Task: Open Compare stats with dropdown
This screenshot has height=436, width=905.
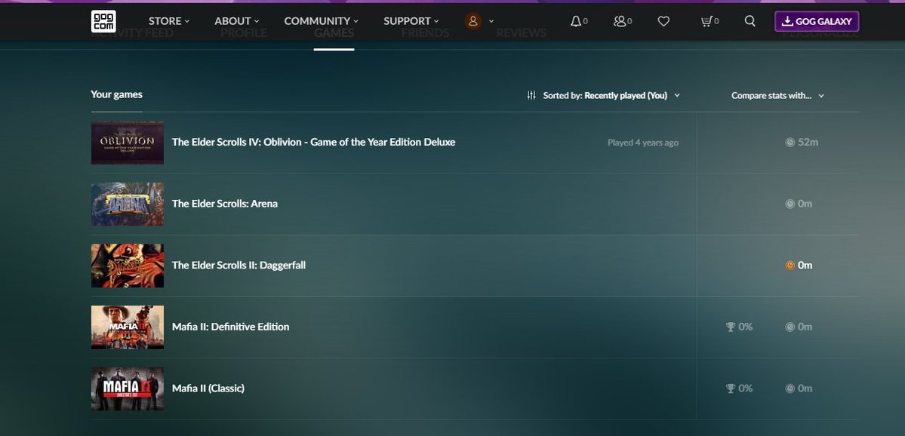Action: 777,95
